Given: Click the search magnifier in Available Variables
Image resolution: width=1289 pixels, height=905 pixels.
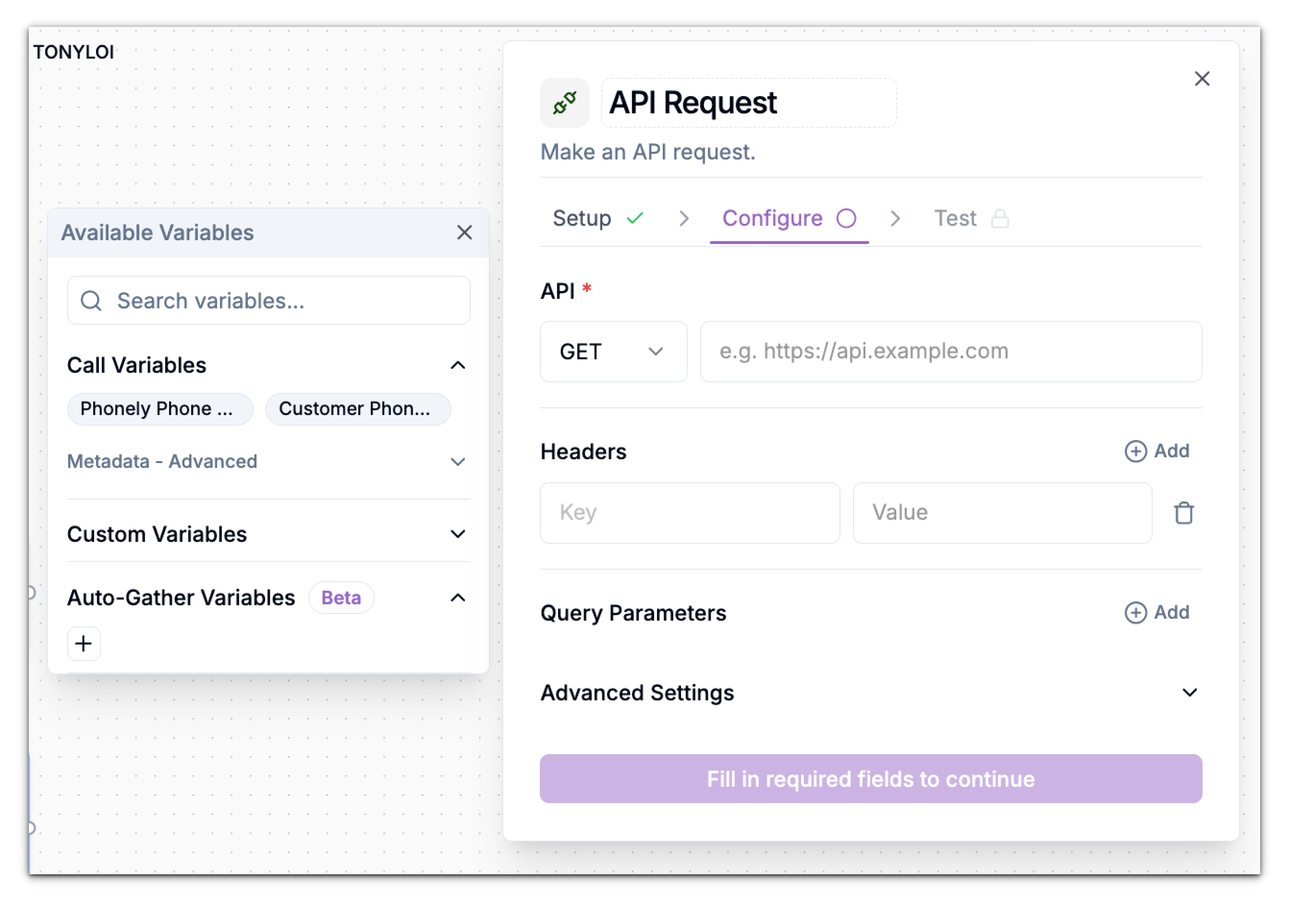Looking at the screenshot, I should click(x=92, y=301).
